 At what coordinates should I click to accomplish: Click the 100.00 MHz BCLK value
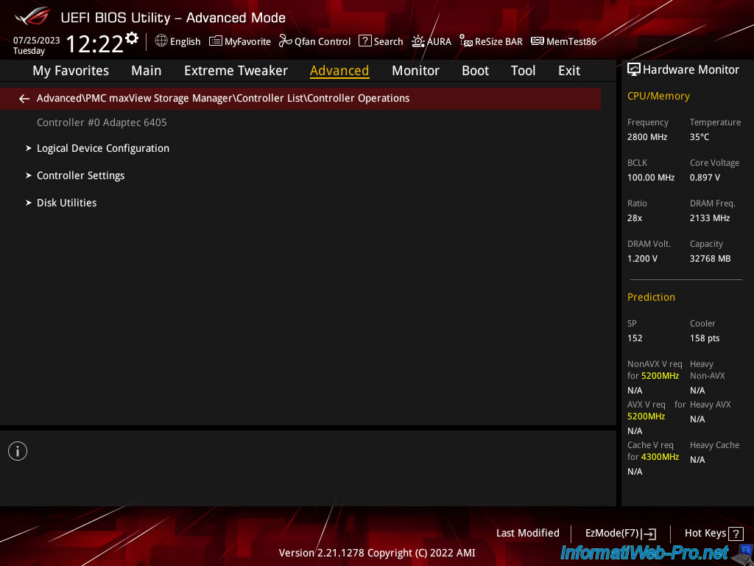click(x=651, y=178)
